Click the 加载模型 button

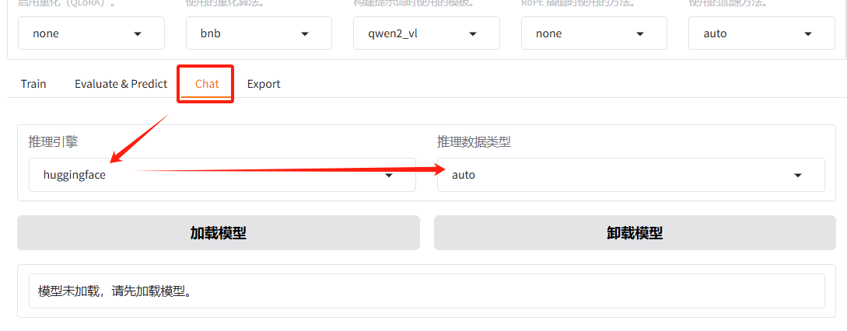[x=219, y=233]
